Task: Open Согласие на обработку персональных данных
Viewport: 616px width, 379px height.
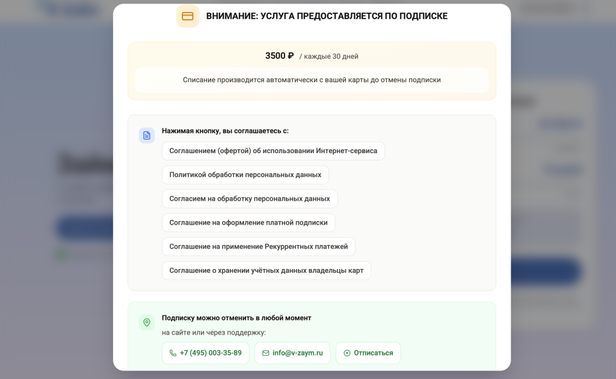Action: (x=249, y=199)
